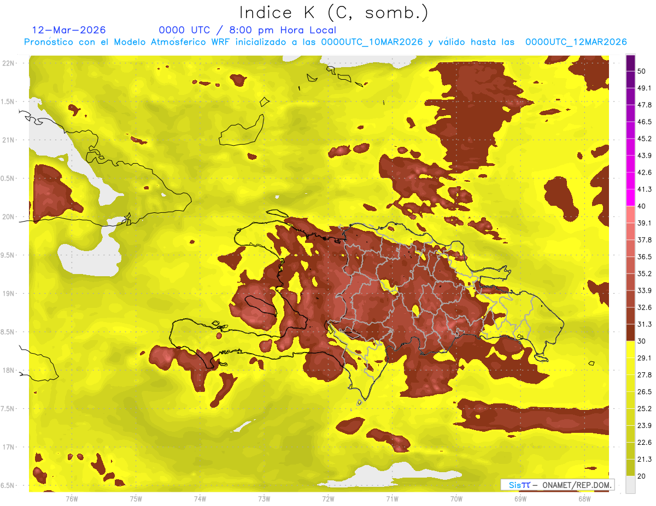Screen dimensions: 656x506
Task: Click the colorbar value '37.8'
Action: [x=645, y=240]
